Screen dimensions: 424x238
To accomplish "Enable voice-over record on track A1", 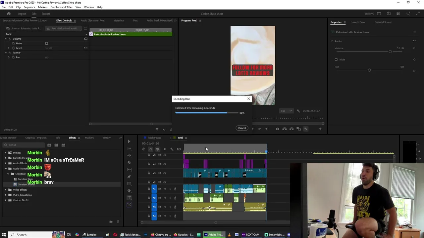I will [175, 189].
